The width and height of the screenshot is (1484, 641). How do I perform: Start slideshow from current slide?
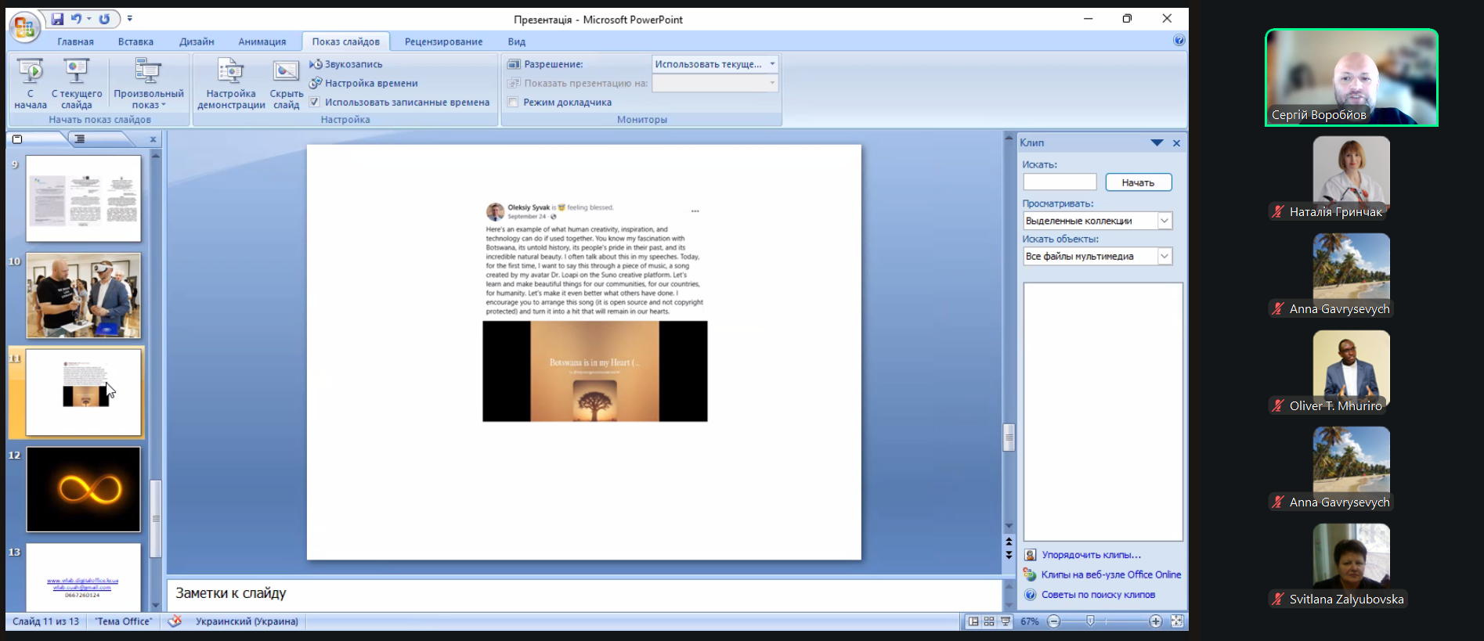pyautogui.click(x=76, y=73)
